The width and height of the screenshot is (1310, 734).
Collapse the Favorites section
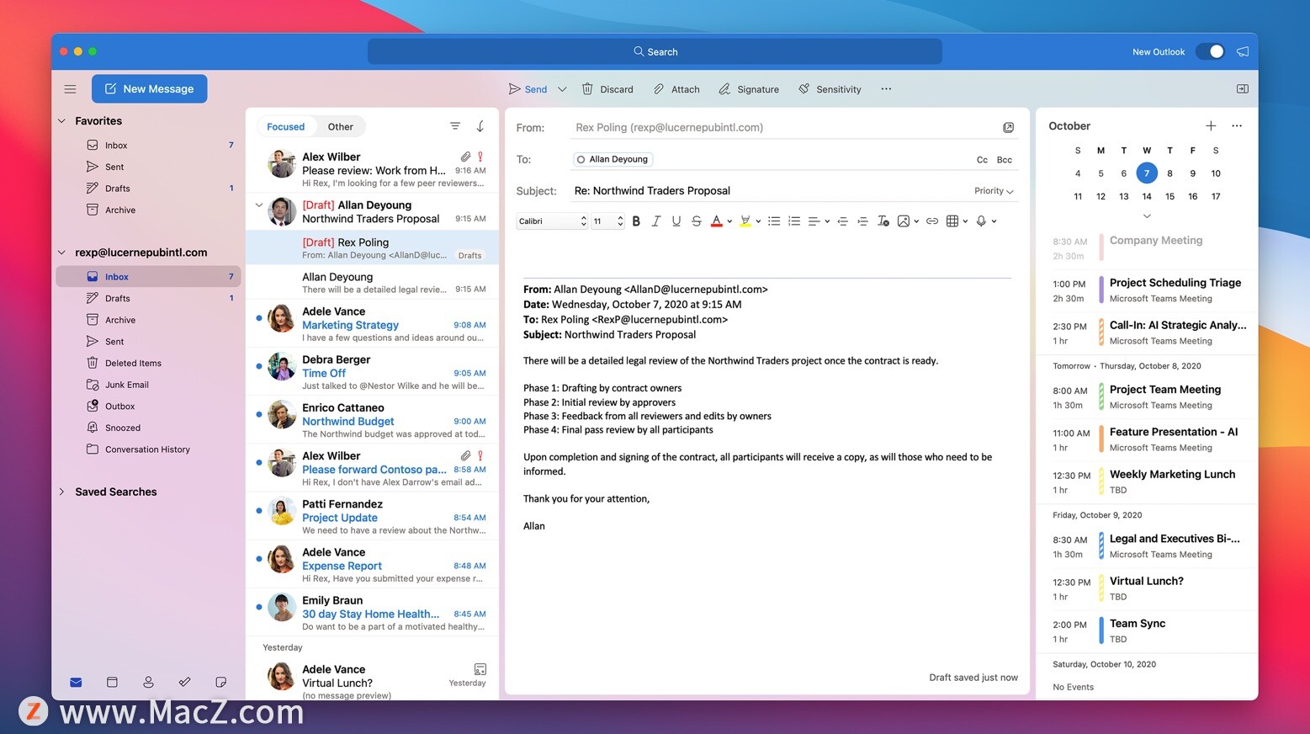pyautogui.click(x=61, y=121)
